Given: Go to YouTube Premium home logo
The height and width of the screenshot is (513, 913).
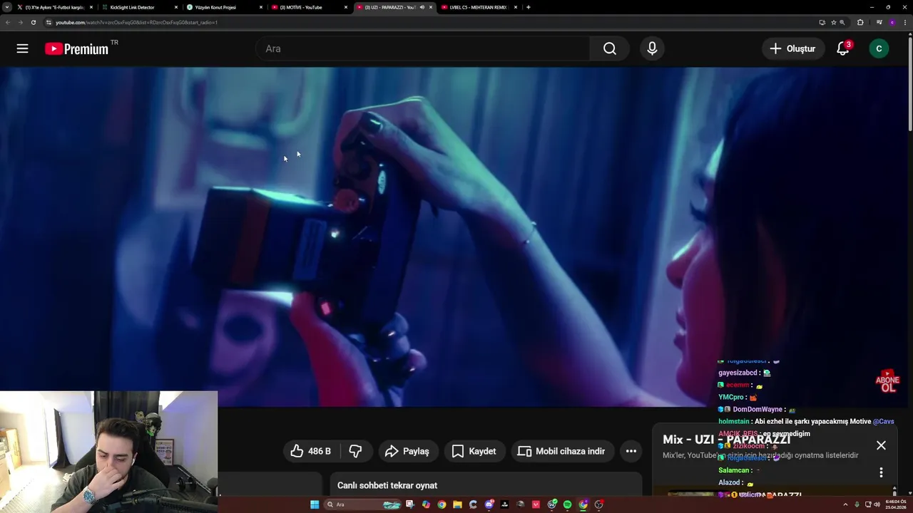Looking at the screenshot, I should pos(77,48).
